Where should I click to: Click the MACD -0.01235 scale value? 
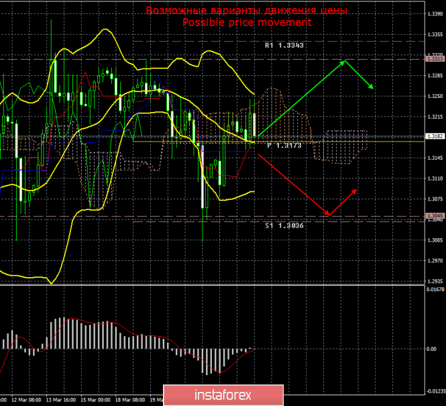pos(435,391)
